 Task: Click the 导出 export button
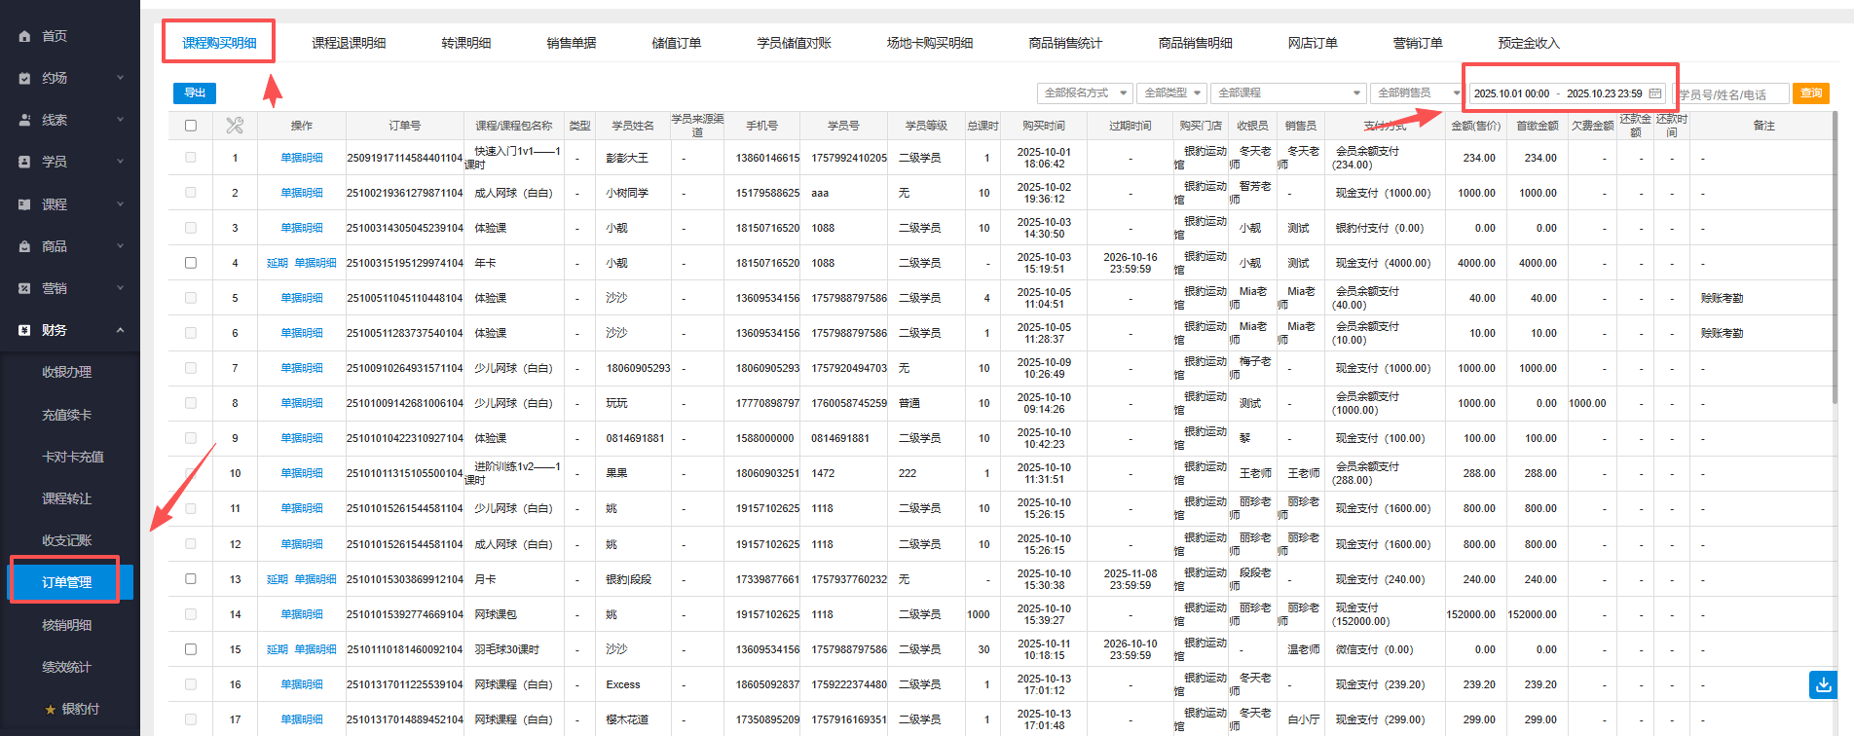coord(195,92)
